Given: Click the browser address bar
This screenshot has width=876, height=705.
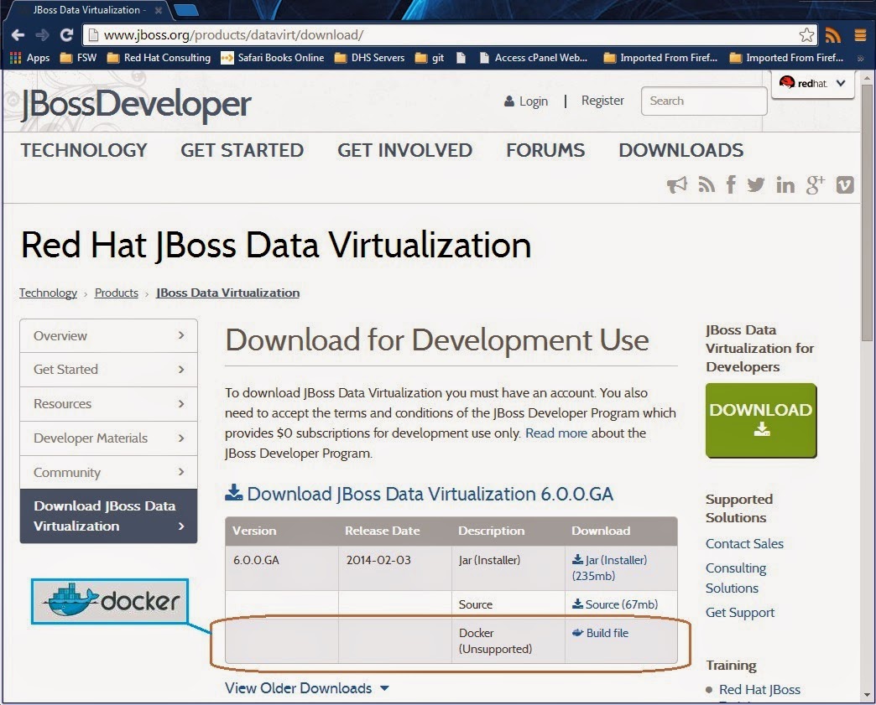Looking at the screenshot, I should pyautogui.click(x=441, y=35).
